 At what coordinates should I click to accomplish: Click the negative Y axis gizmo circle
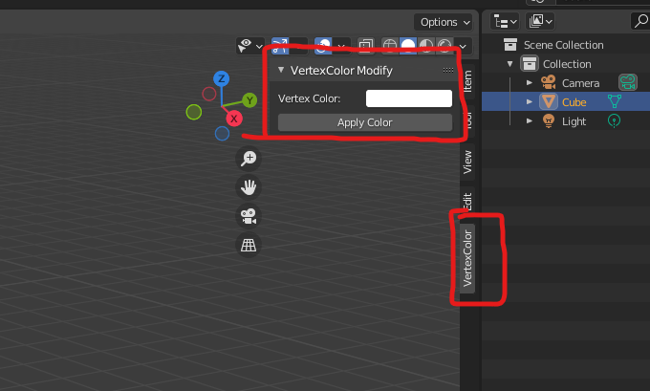[x=194, y=112]
